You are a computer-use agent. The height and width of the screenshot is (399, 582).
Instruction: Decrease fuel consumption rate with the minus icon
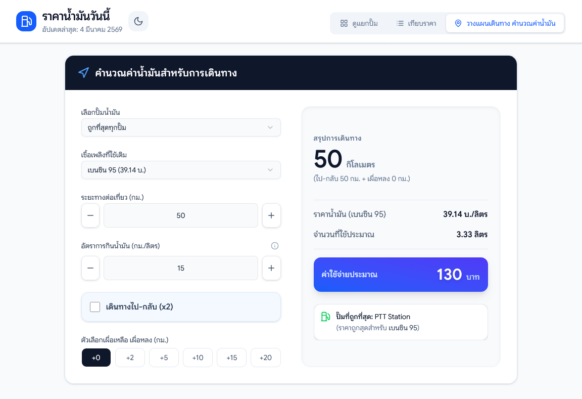point(90,268)
